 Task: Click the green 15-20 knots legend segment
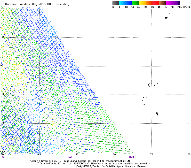point(136,3)
